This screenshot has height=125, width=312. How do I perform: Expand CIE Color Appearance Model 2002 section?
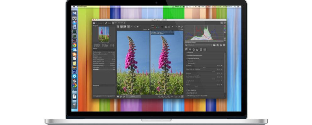pos(197,96)
